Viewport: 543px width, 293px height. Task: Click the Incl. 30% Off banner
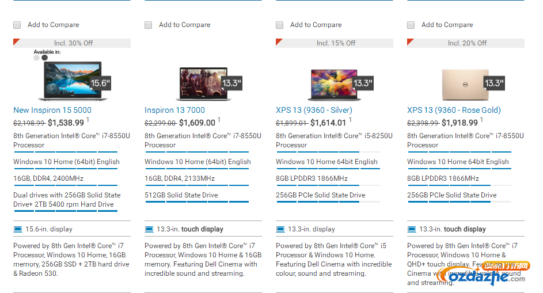click(72, 43)
